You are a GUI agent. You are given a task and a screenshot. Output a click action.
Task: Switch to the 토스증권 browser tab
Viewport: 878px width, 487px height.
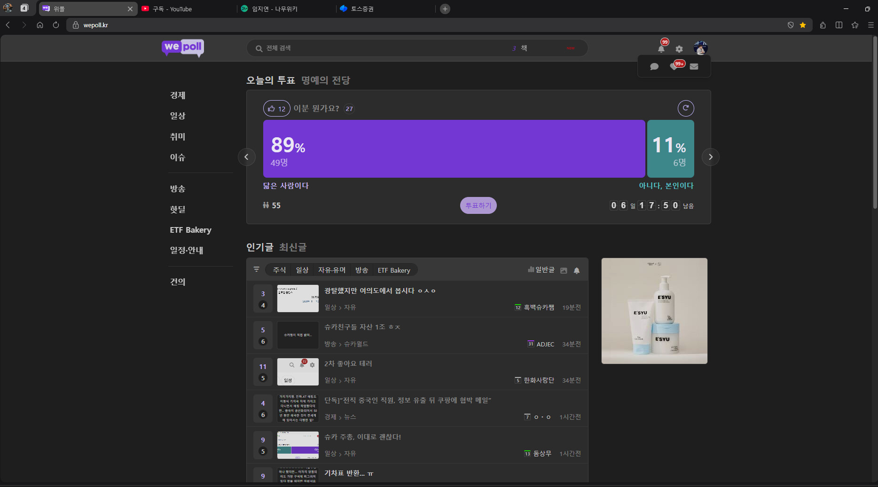pos(385,9)
